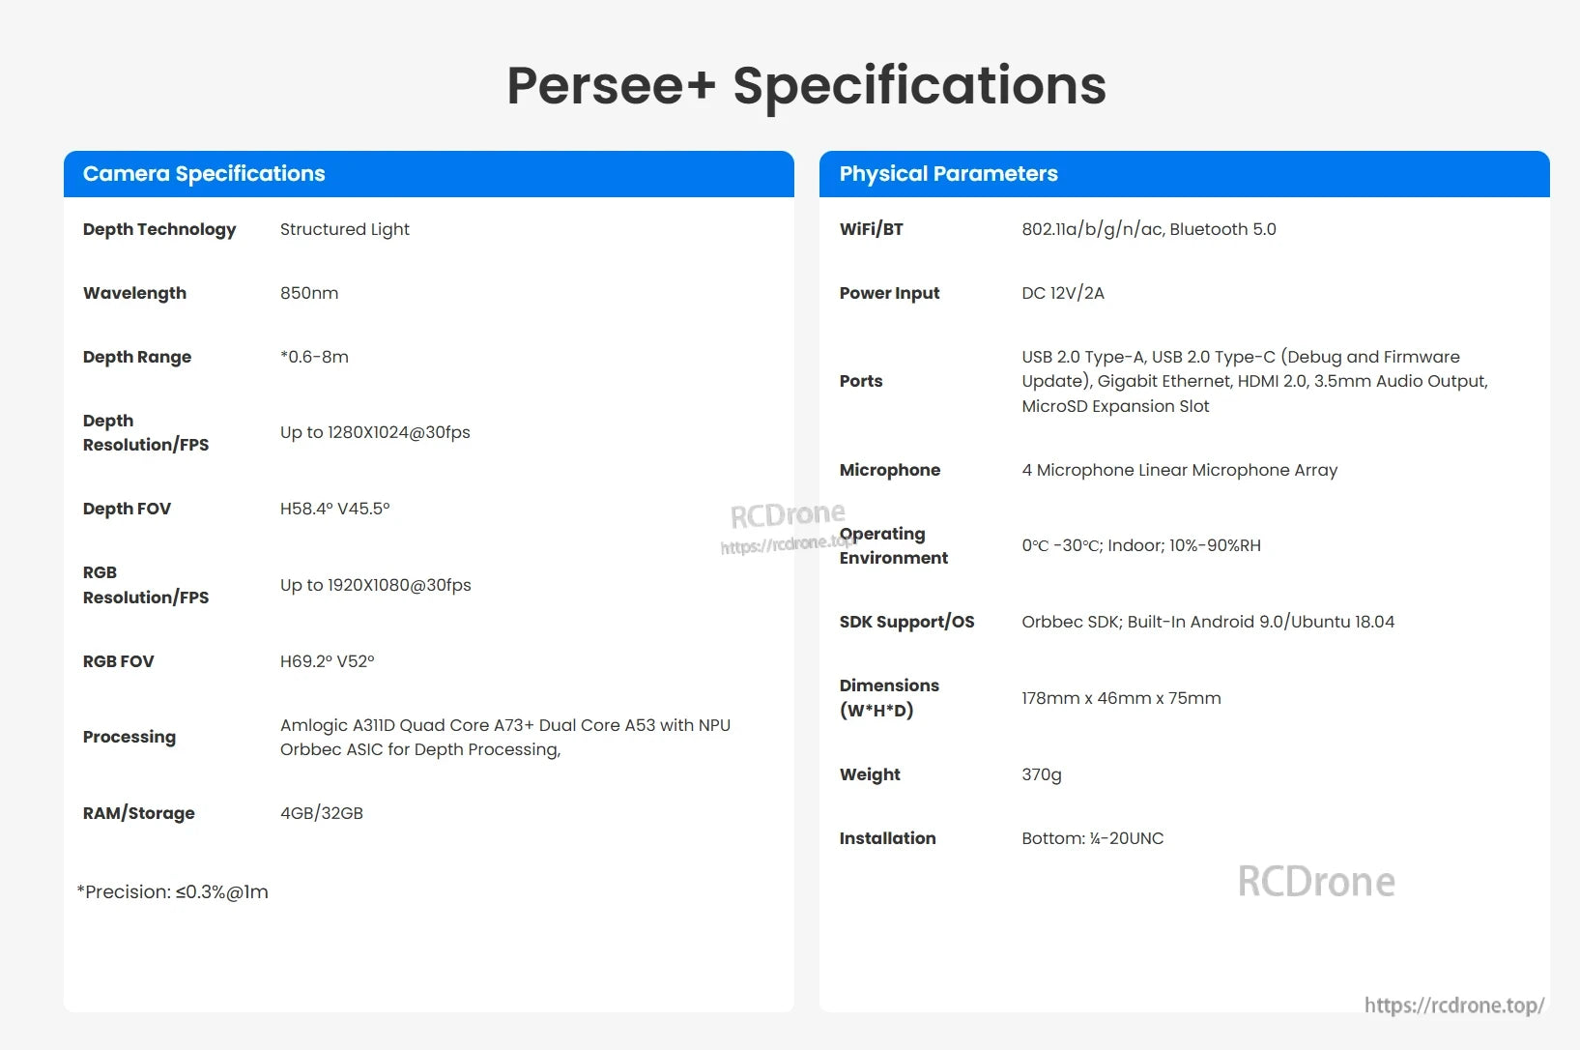Click the 1920X1080@30fps RGB resolution value
Screen dimensions: 1580x1050
(376, 585)
